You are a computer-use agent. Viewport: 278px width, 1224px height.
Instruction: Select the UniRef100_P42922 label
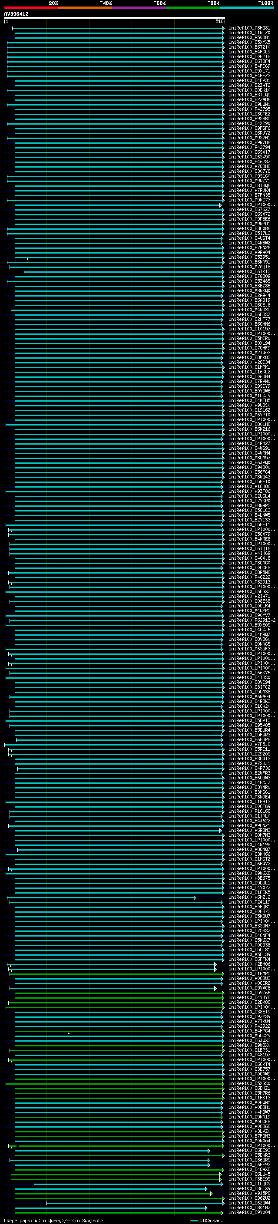tap(249, 1026)
